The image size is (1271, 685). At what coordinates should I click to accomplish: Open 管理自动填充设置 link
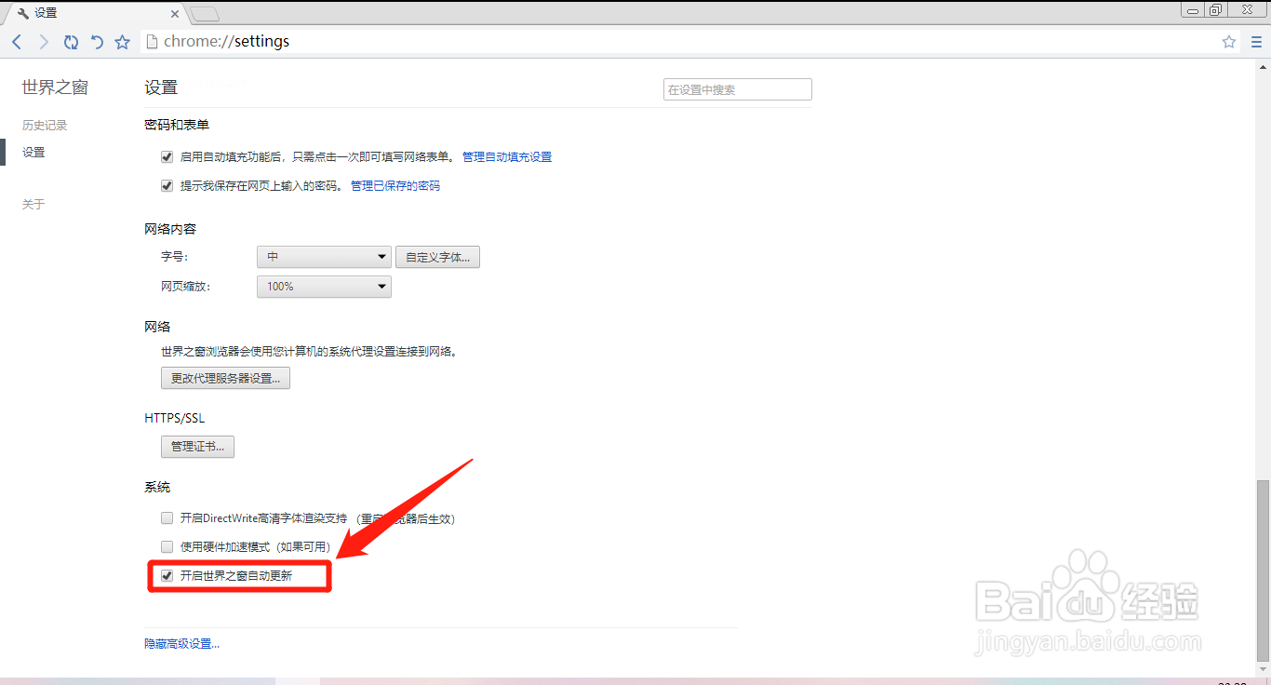pos(507,157)
